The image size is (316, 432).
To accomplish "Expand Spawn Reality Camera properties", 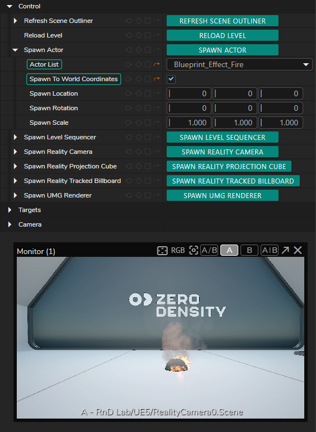I will [x=16, y=152].
